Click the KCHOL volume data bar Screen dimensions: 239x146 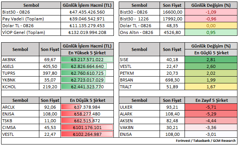coord(81,87)
